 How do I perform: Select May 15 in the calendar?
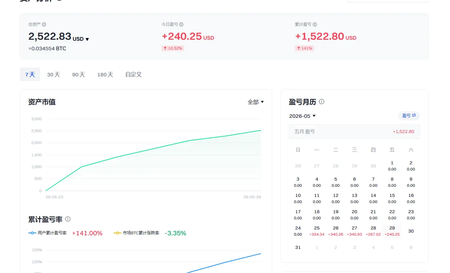pyautogui.click(x=392, y=198)
